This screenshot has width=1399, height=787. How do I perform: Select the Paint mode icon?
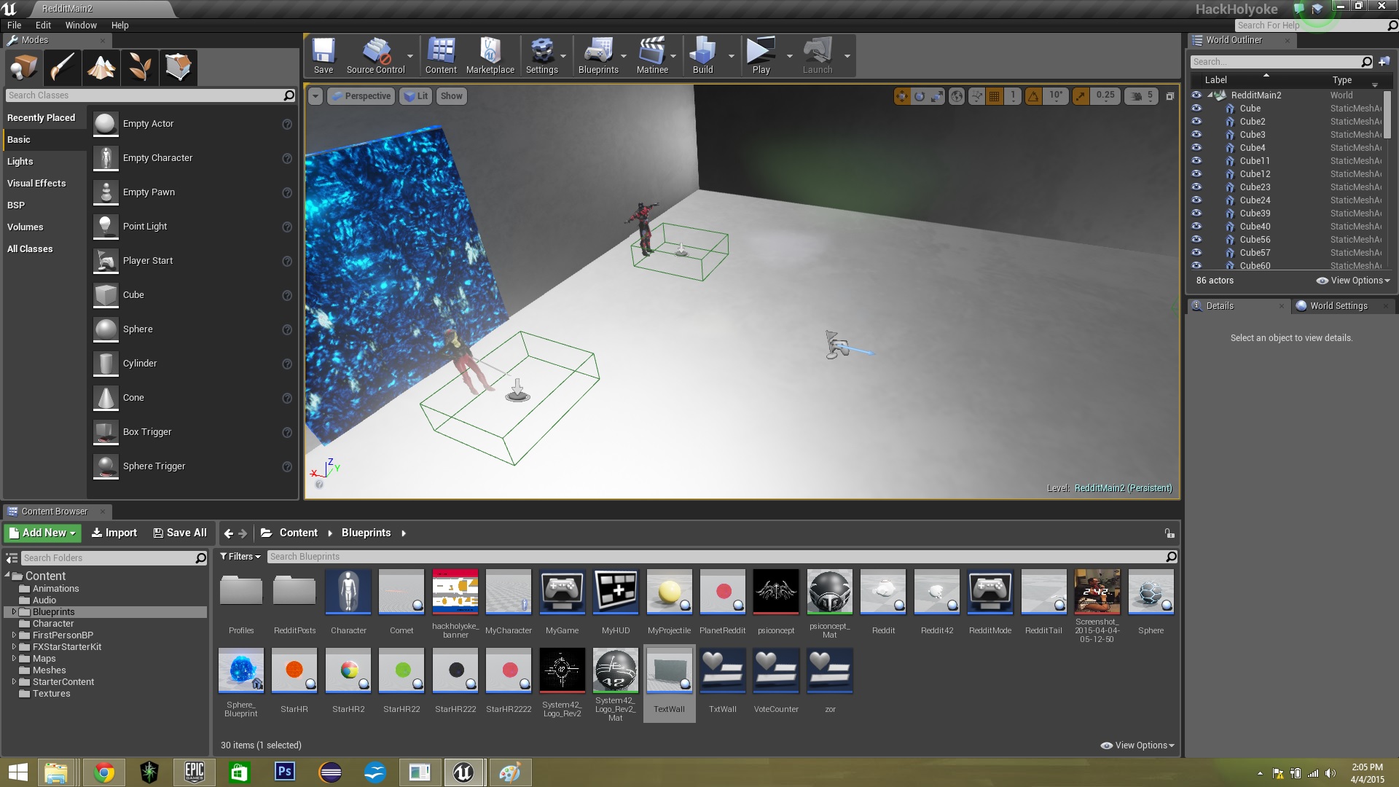(x=63, y=68)
